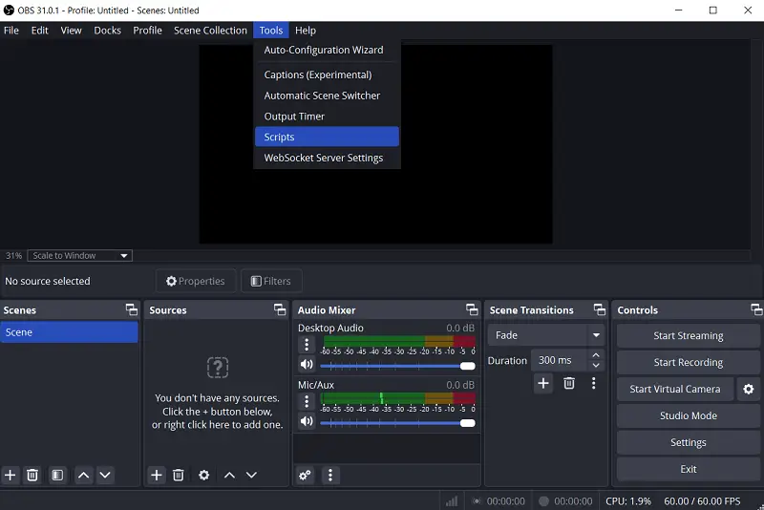Open source Filters button

point(271,281)
